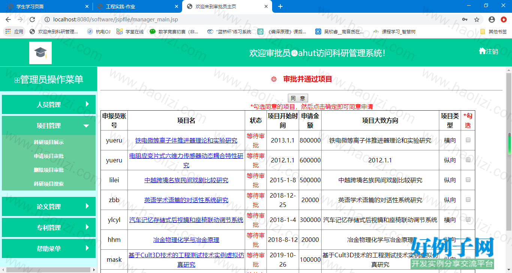Viewport: 512px width, 273px height.
Task: Open 电阻应变片式六维力传感器 project link
Action: 186,160
